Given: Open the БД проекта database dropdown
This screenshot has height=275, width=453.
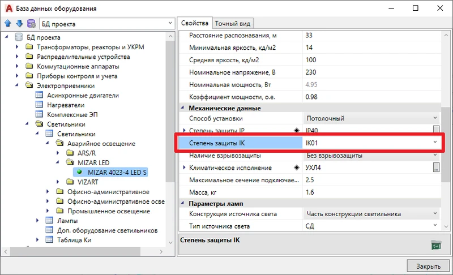Looking at the screenshot, I should [170, 24].
